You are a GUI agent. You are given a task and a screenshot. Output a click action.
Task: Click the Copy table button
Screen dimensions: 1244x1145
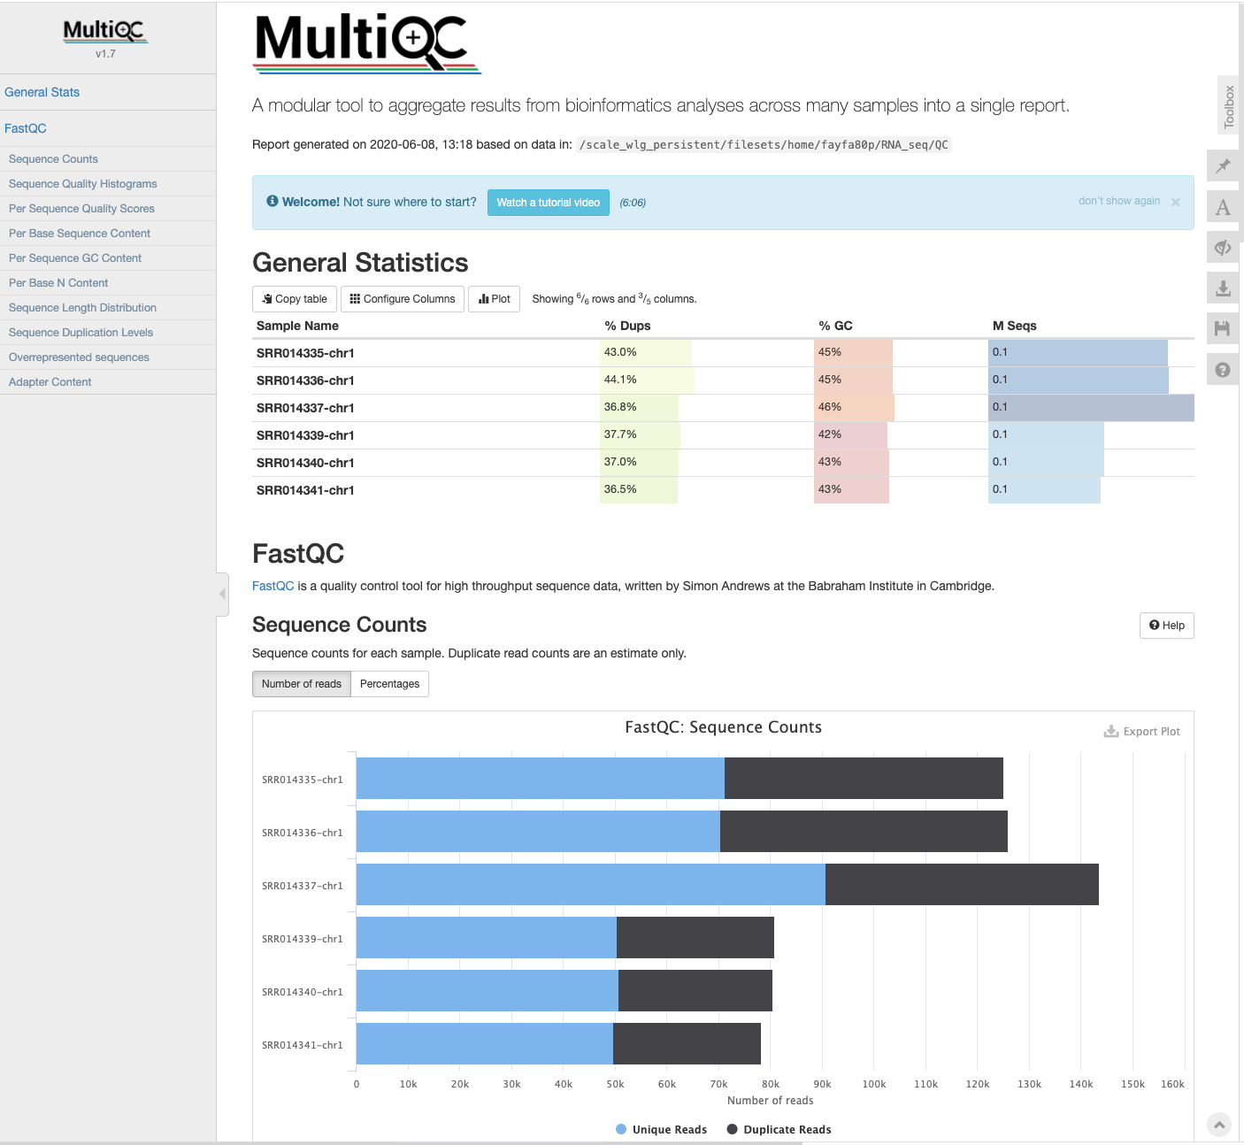(x=295, y=299)
